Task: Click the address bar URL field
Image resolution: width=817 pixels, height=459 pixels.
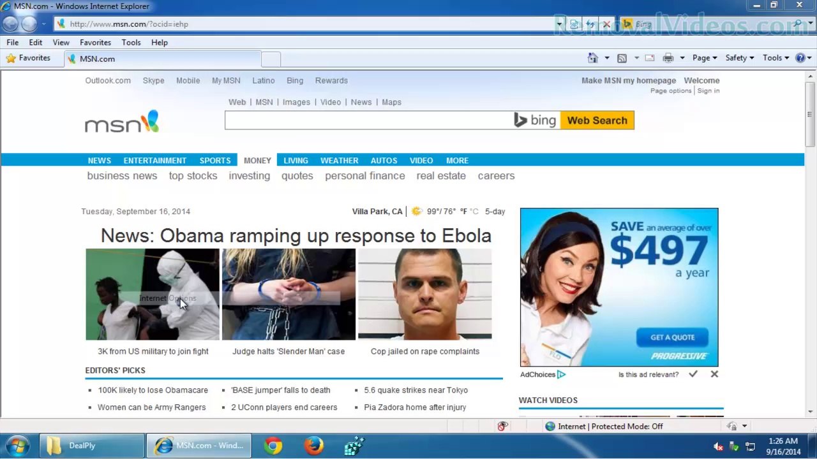Action: [303, 24]
